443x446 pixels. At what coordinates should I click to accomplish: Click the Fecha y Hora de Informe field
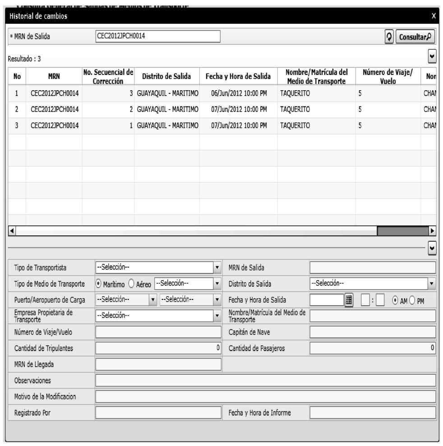[x=373, y=413]
